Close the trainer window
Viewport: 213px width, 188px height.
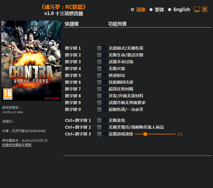click(205, 9)
